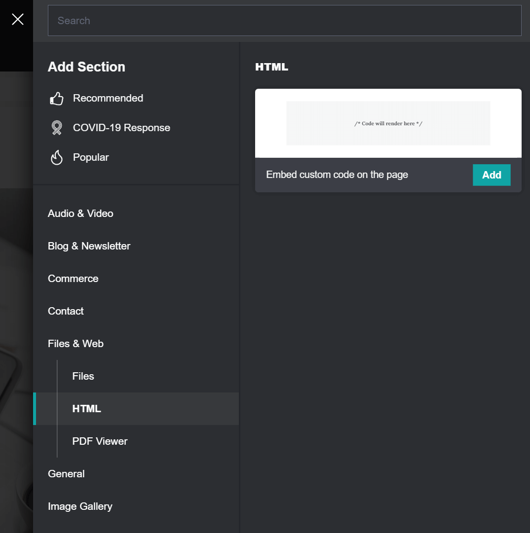Open the Audio & Video category
530x533 pixels.
point(80,213)
